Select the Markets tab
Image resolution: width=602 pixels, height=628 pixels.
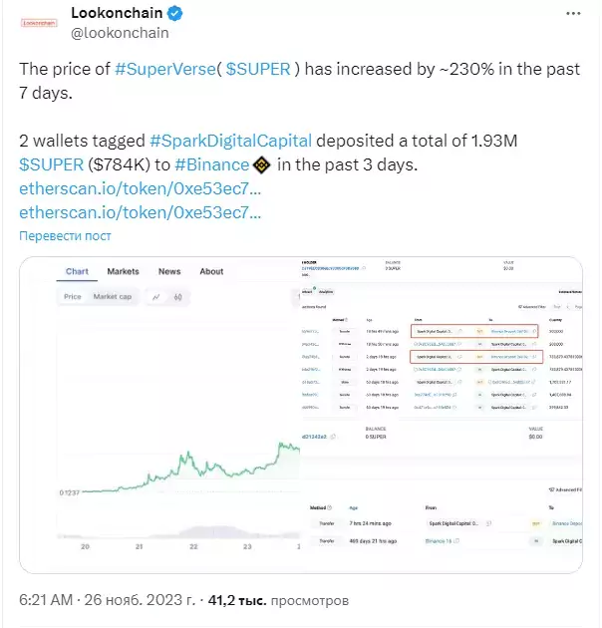pos(123,271)
